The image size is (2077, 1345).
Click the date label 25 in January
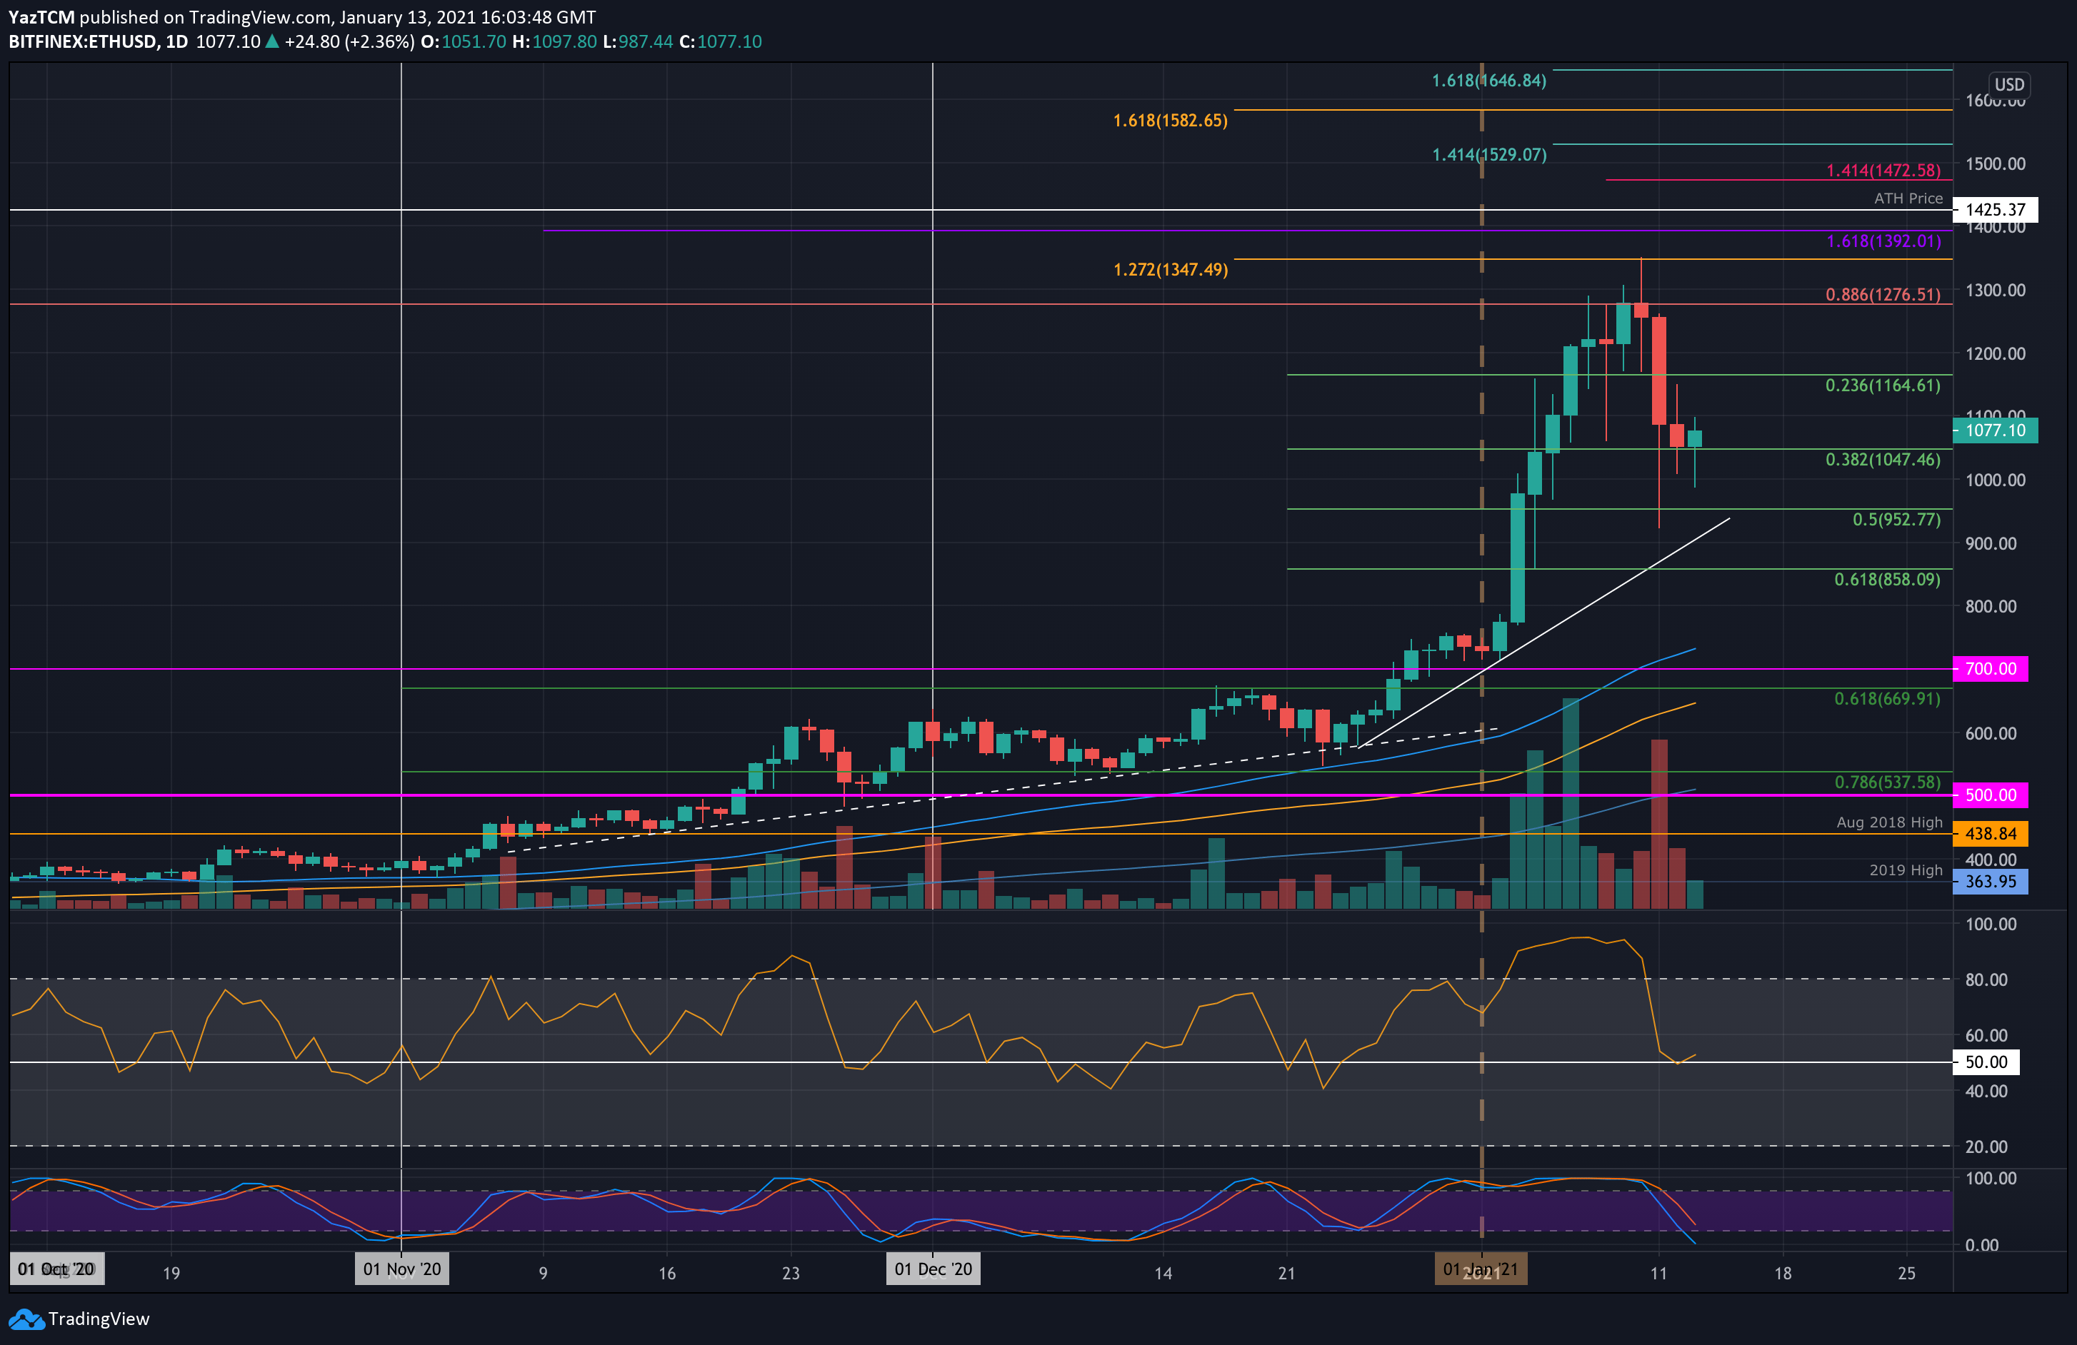pyautogui.click(x=1907, y=1273)
